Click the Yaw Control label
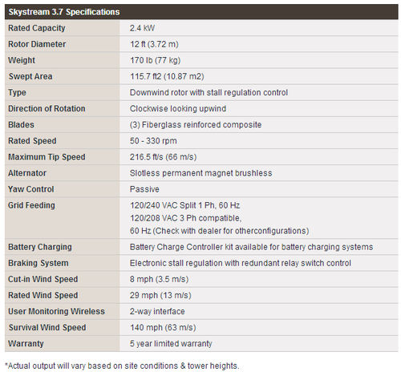401x372 pixels. pos(31,189)
